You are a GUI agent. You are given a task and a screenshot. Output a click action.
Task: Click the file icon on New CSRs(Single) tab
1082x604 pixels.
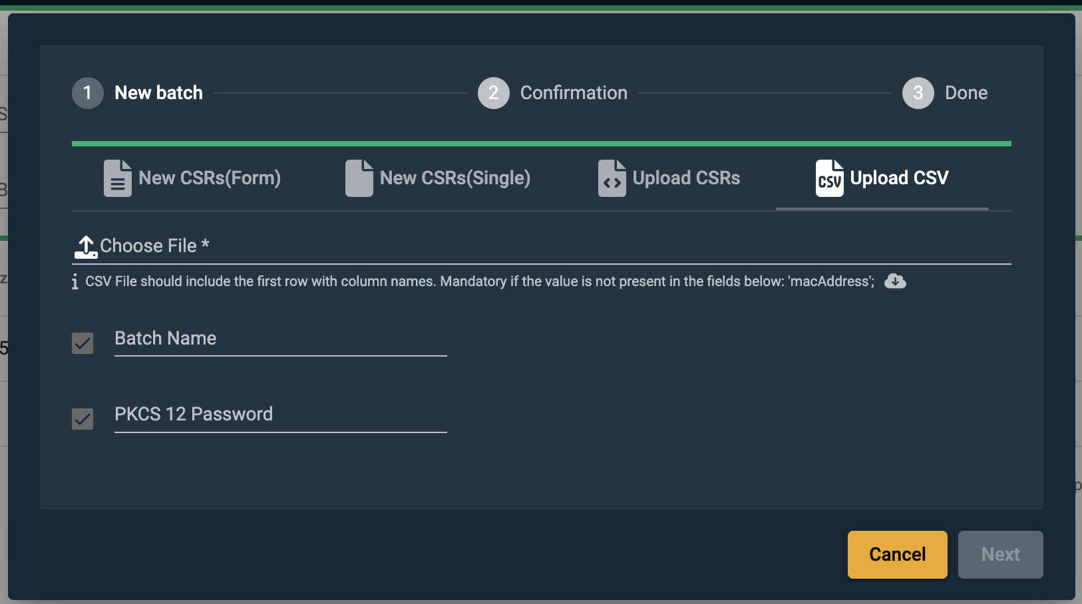pyautogui.click(x=358, y=178)
